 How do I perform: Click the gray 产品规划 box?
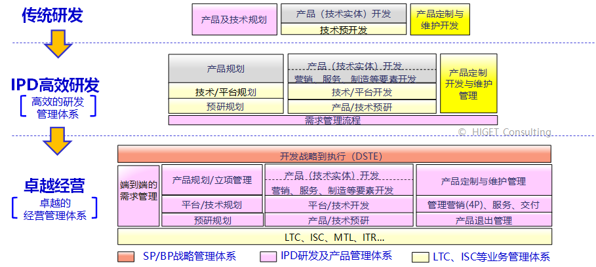click(x=226, y=69)
